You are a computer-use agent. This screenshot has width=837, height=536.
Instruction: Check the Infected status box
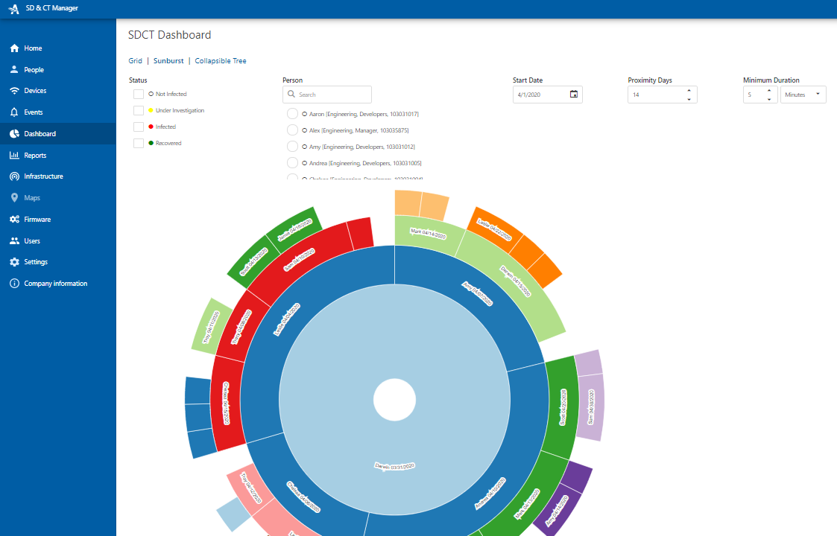click(x=139, y=127)
